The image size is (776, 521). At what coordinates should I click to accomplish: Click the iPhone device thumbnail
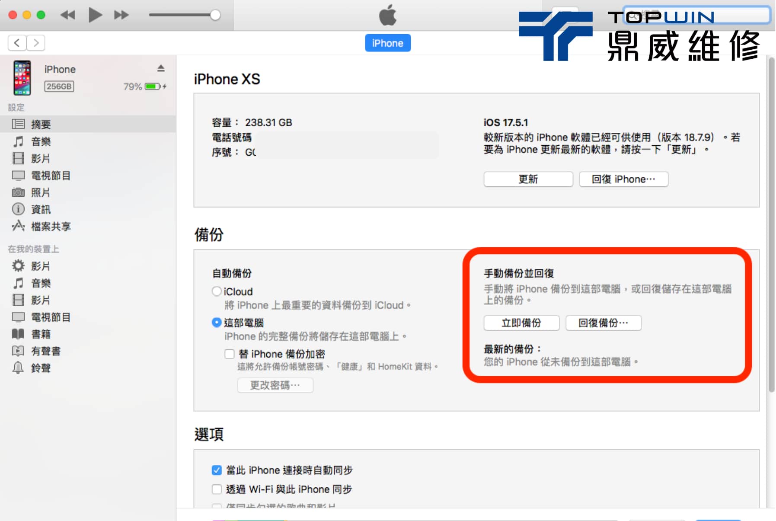click(22, 78)
